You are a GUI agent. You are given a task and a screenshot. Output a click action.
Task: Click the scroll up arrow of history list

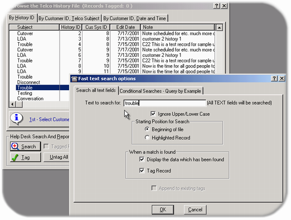(220, 28)
